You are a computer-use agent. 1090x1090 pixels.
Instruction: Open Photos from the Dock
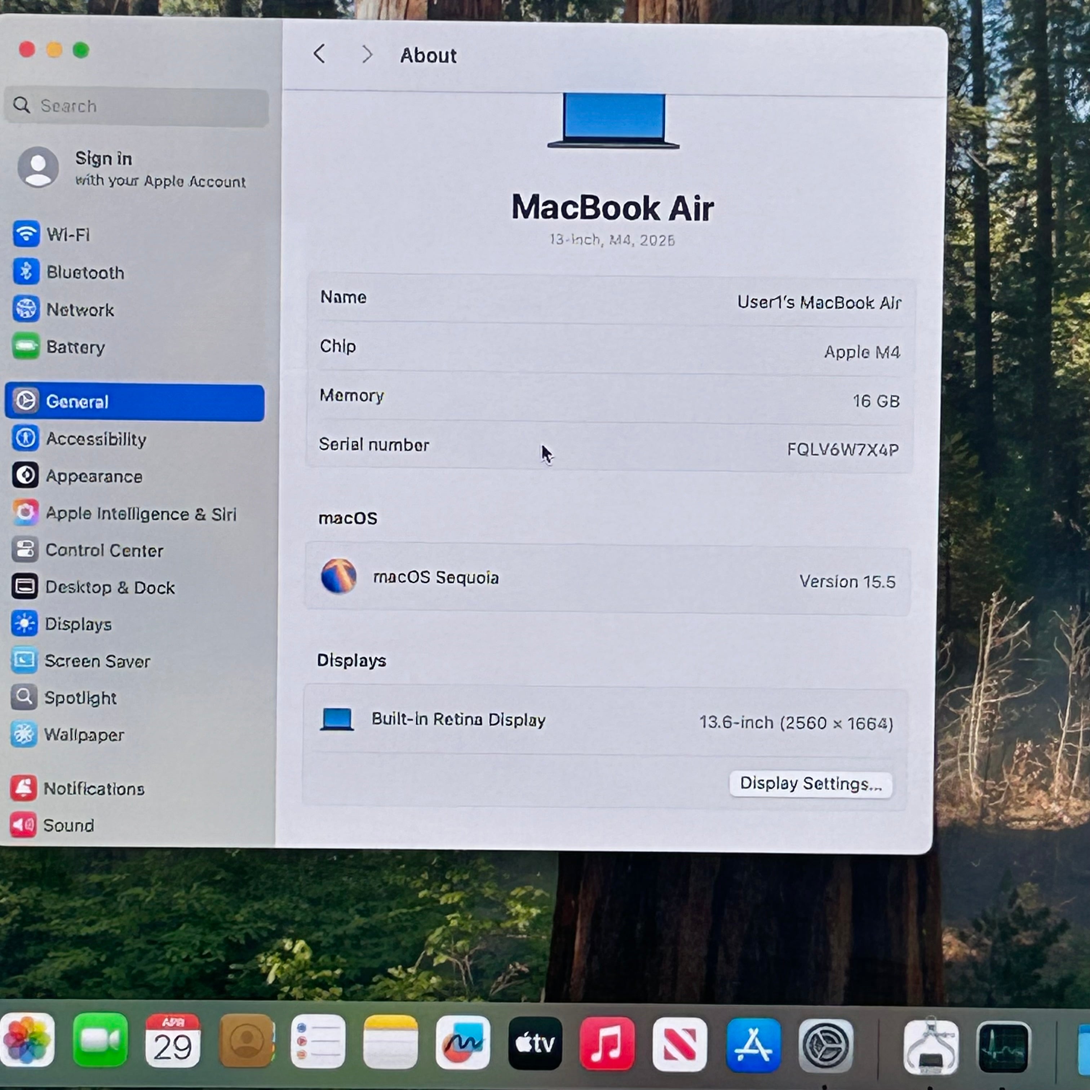coord(28,1039)
